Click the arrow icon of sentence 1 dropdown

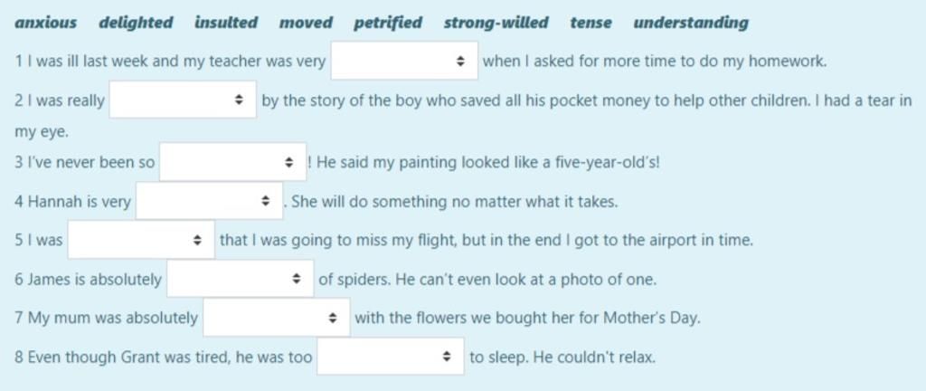(x=460, y=61)
